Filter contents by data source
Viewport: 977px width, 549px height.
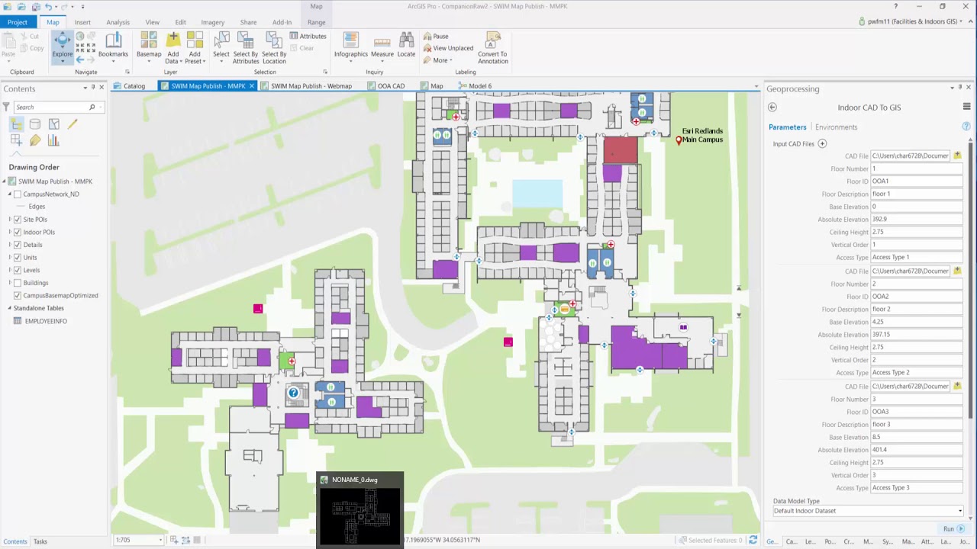[x=35, y=124]
